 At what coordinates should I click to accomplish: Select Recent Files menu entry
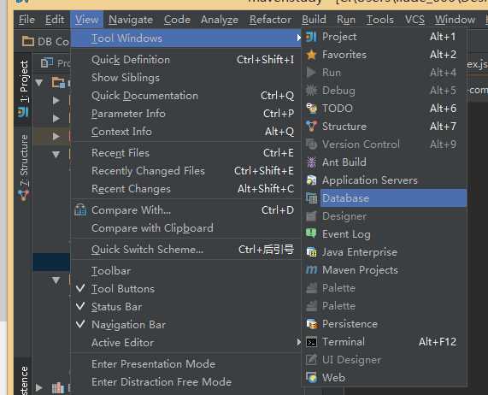coord(186,153)
